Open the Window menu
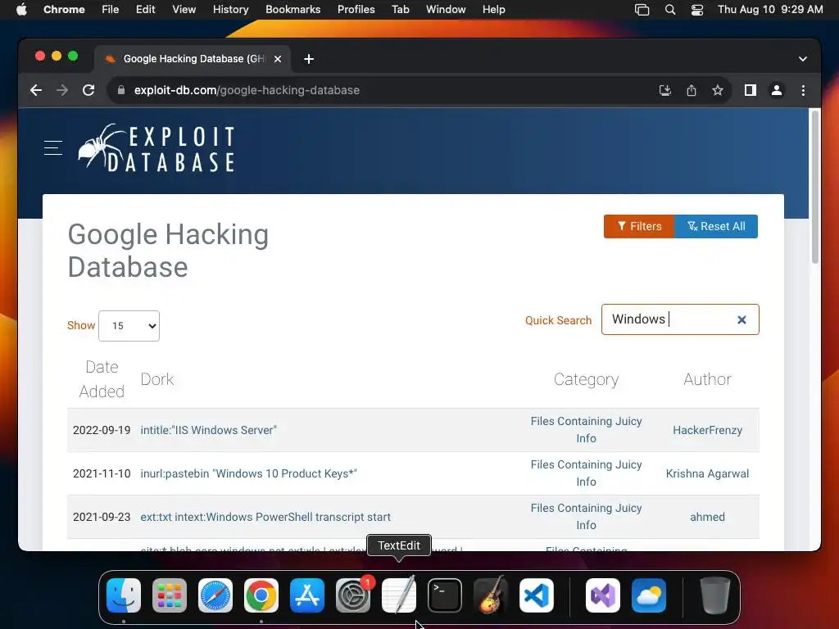 (x=446, y=10)
